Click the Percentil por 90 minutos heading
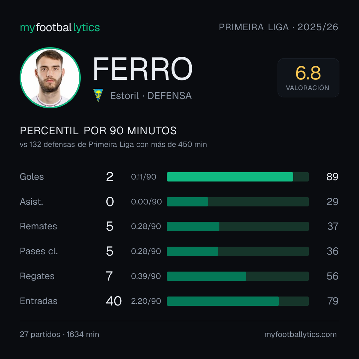This screenshot has height=359, width=359. click(98, 131)
